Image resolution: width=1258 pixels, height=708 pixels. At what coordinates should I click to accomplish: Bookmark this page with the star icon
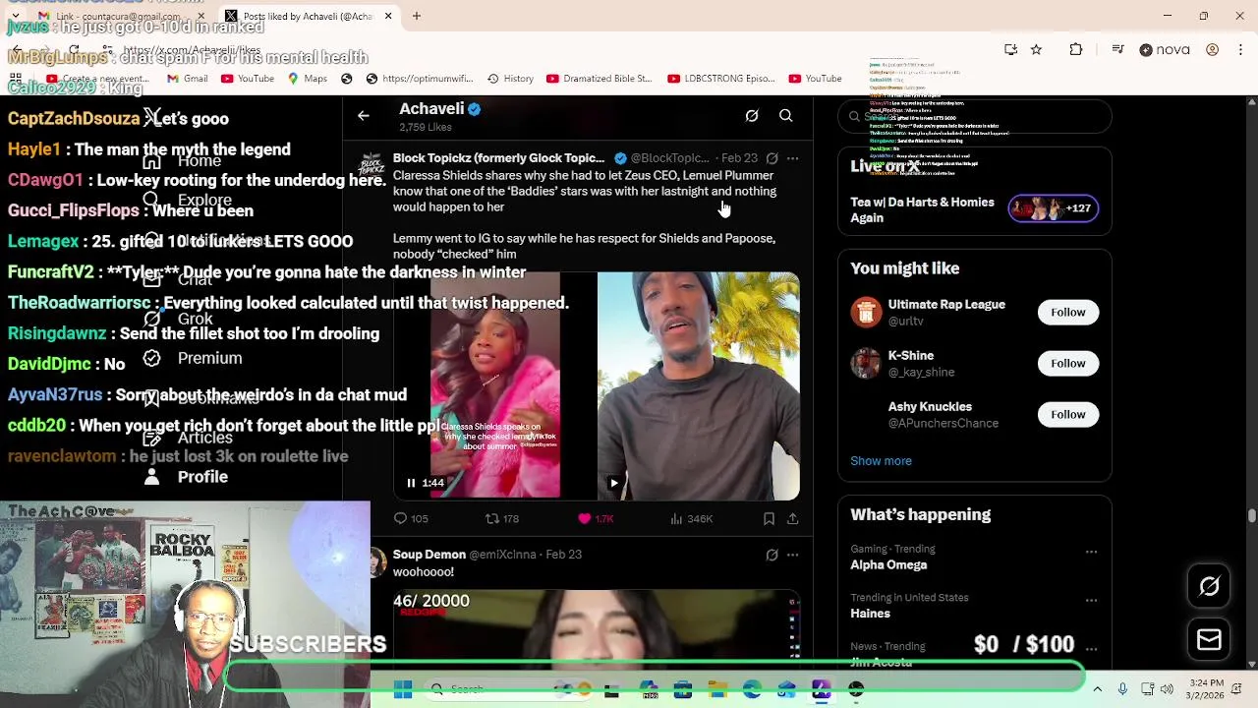pos(1036,49)
